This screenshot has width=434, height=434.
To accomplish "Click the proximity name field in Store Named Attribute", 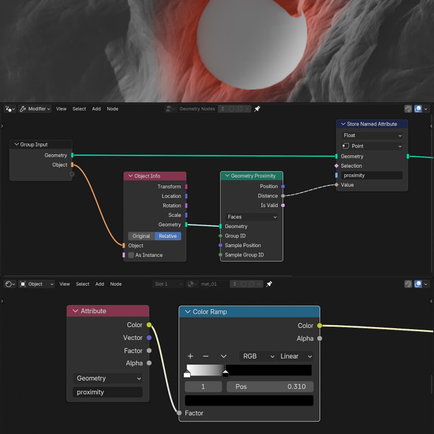I will coord(372,175).
